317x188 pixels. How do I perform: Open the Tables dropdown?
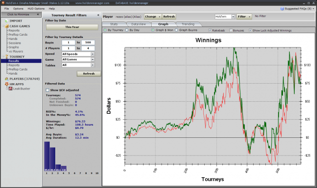click(x=92, y=65)
